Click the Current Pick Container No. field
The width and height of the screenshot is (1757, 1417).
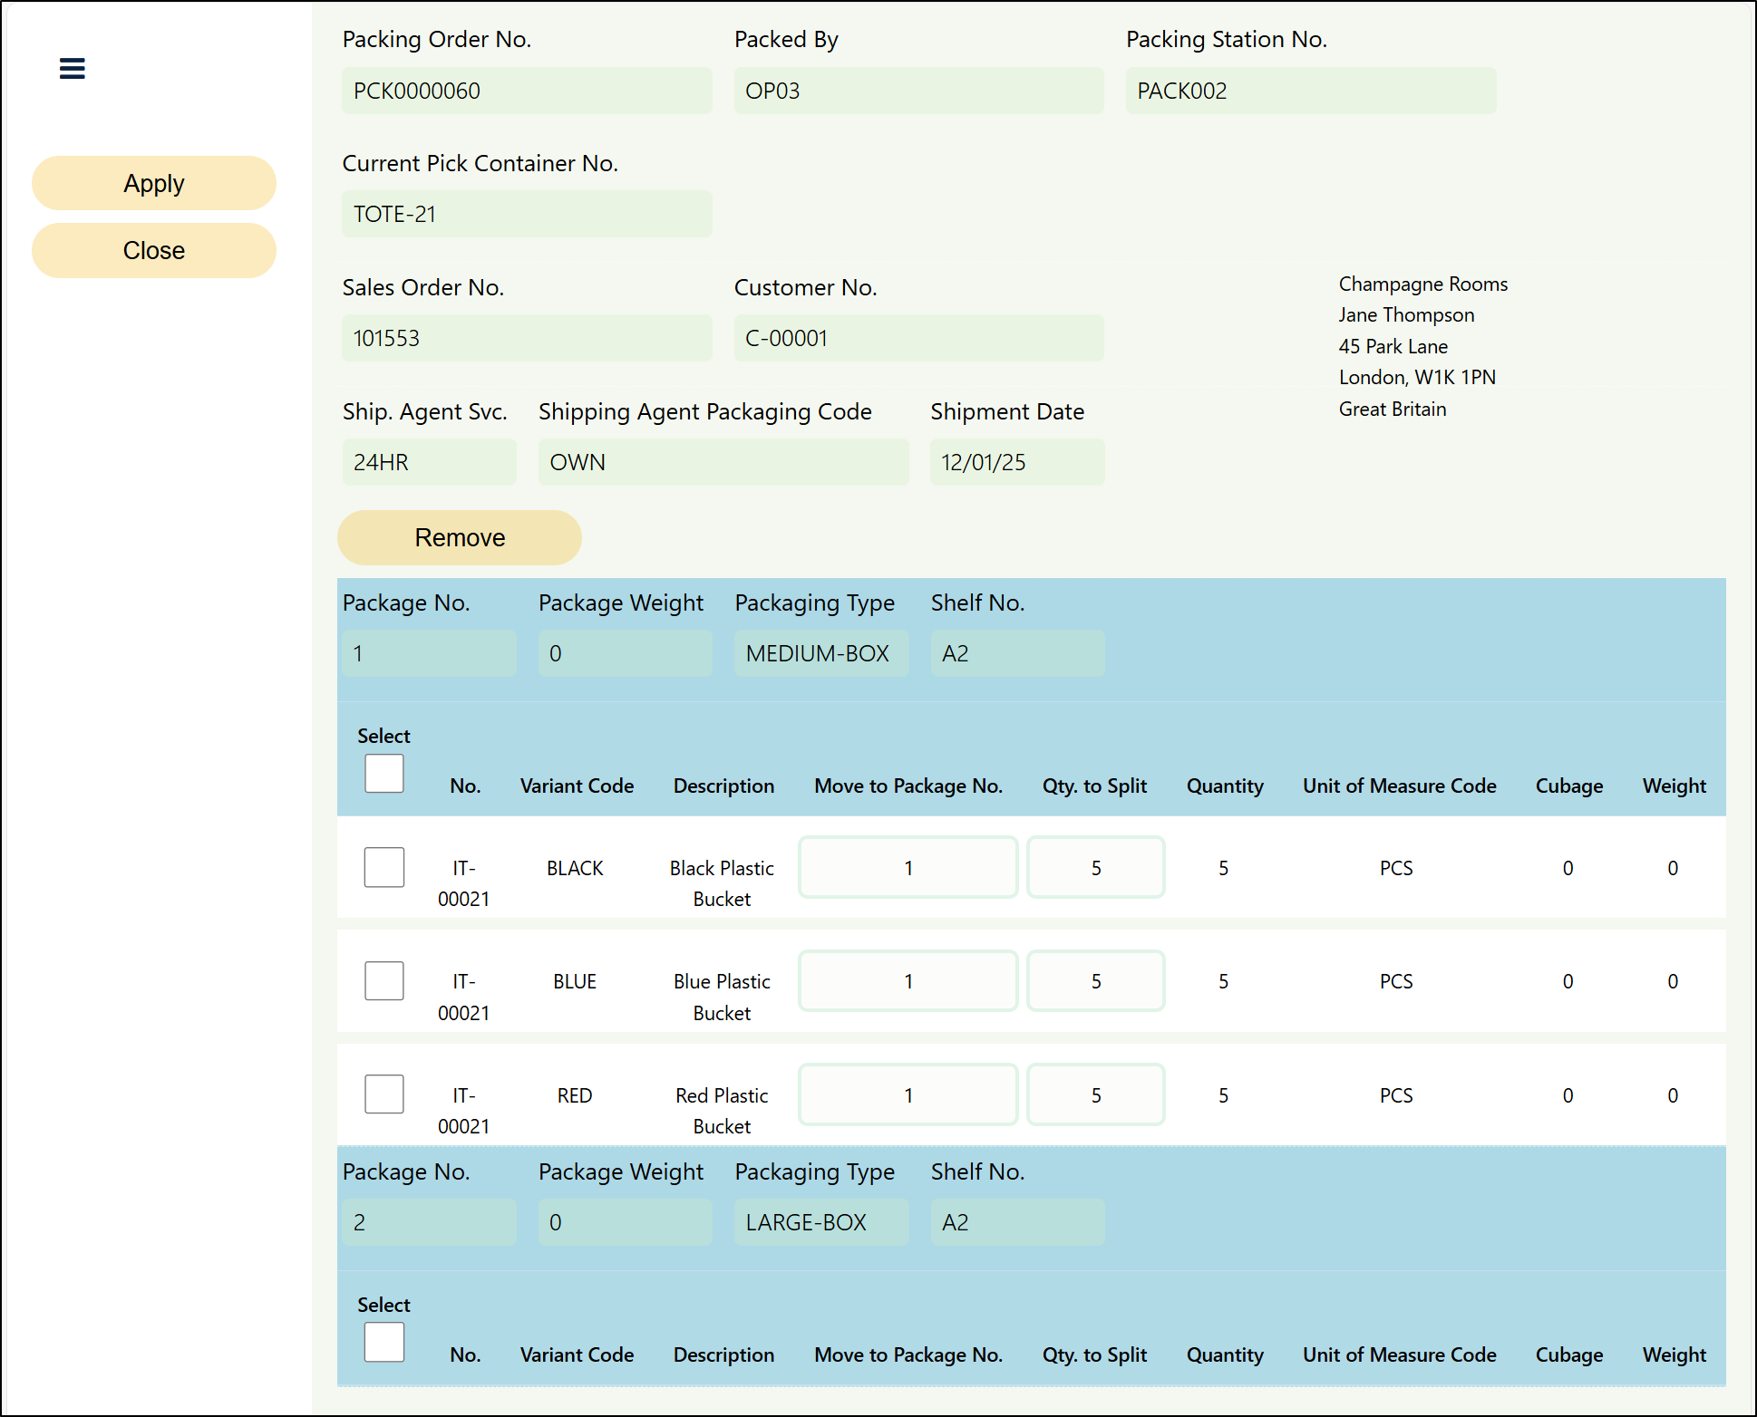pos(526,214)
